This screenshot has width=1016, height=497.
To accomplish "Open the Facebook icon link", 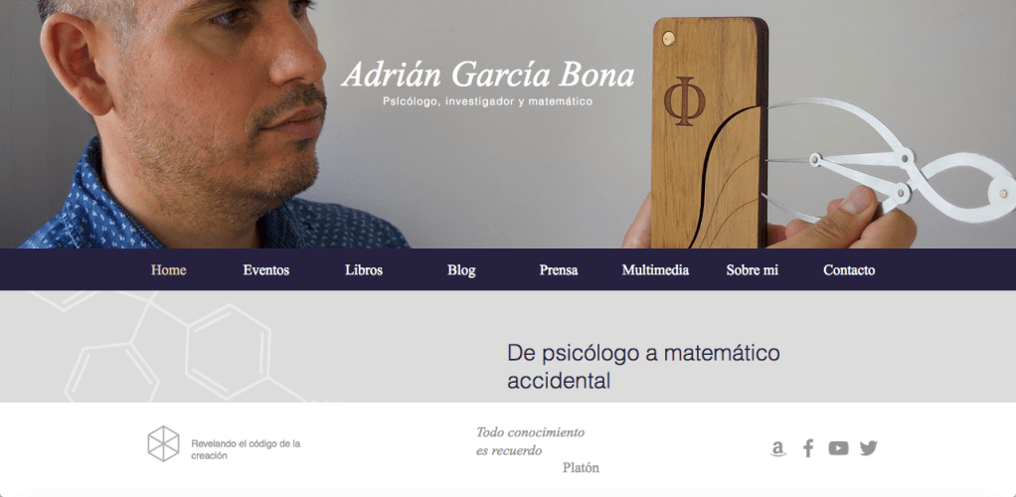I will [x=808, y=448].
